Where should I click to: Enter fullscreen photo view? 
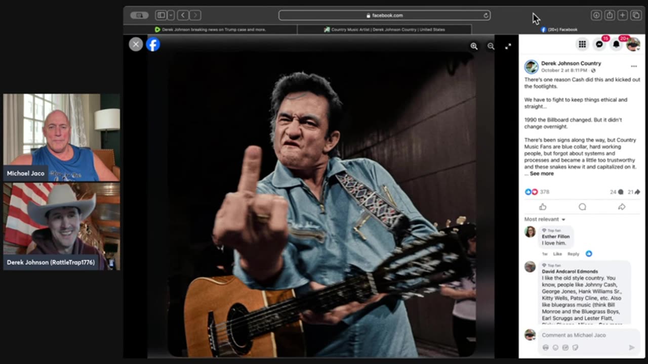pos(508,46)
